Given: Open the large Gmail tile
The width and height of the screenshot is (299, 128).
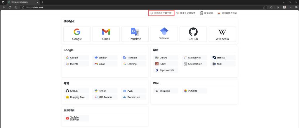Looking at the screenshot, I should (x=106, y=34).
